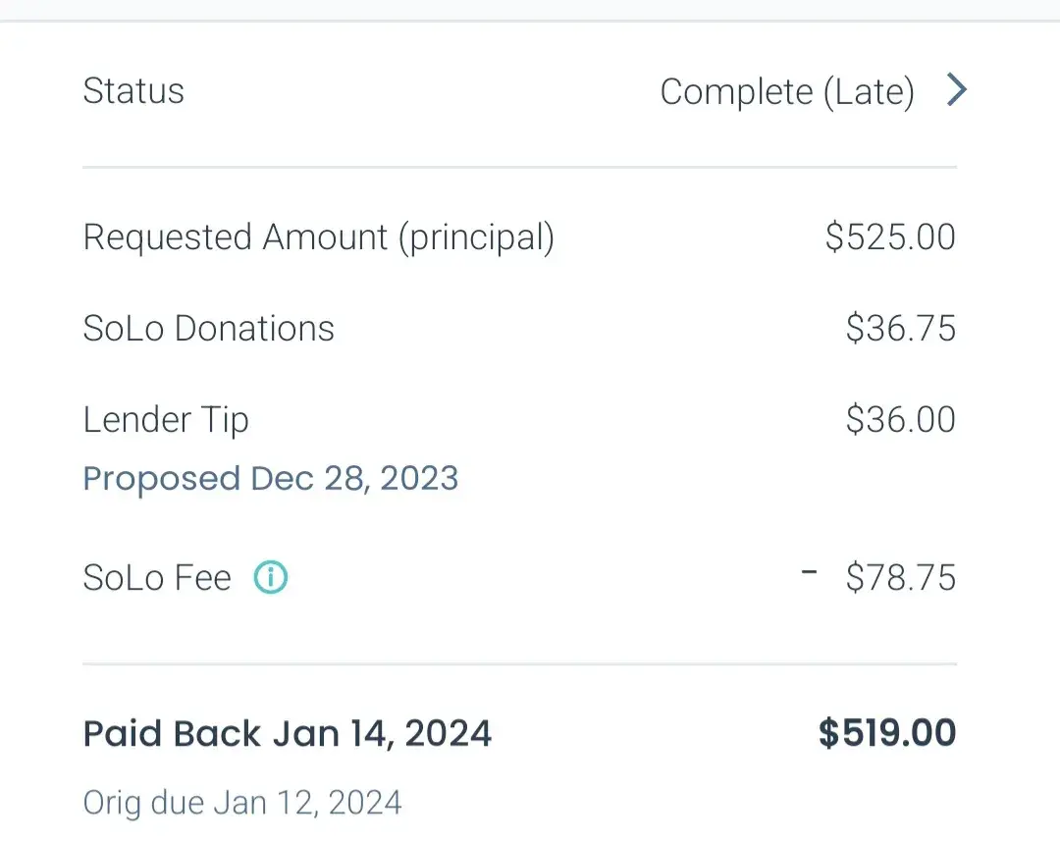Tap the SoLo Fee info icon
Image resolution: width=1060 pixels, height=841 pixels.
[x=270, y=578]
